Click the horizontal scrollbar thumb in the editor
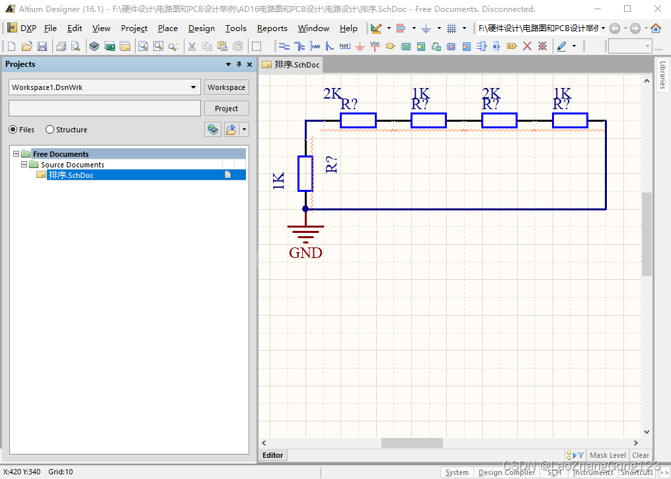671x479 pixels. pos(412,443)
